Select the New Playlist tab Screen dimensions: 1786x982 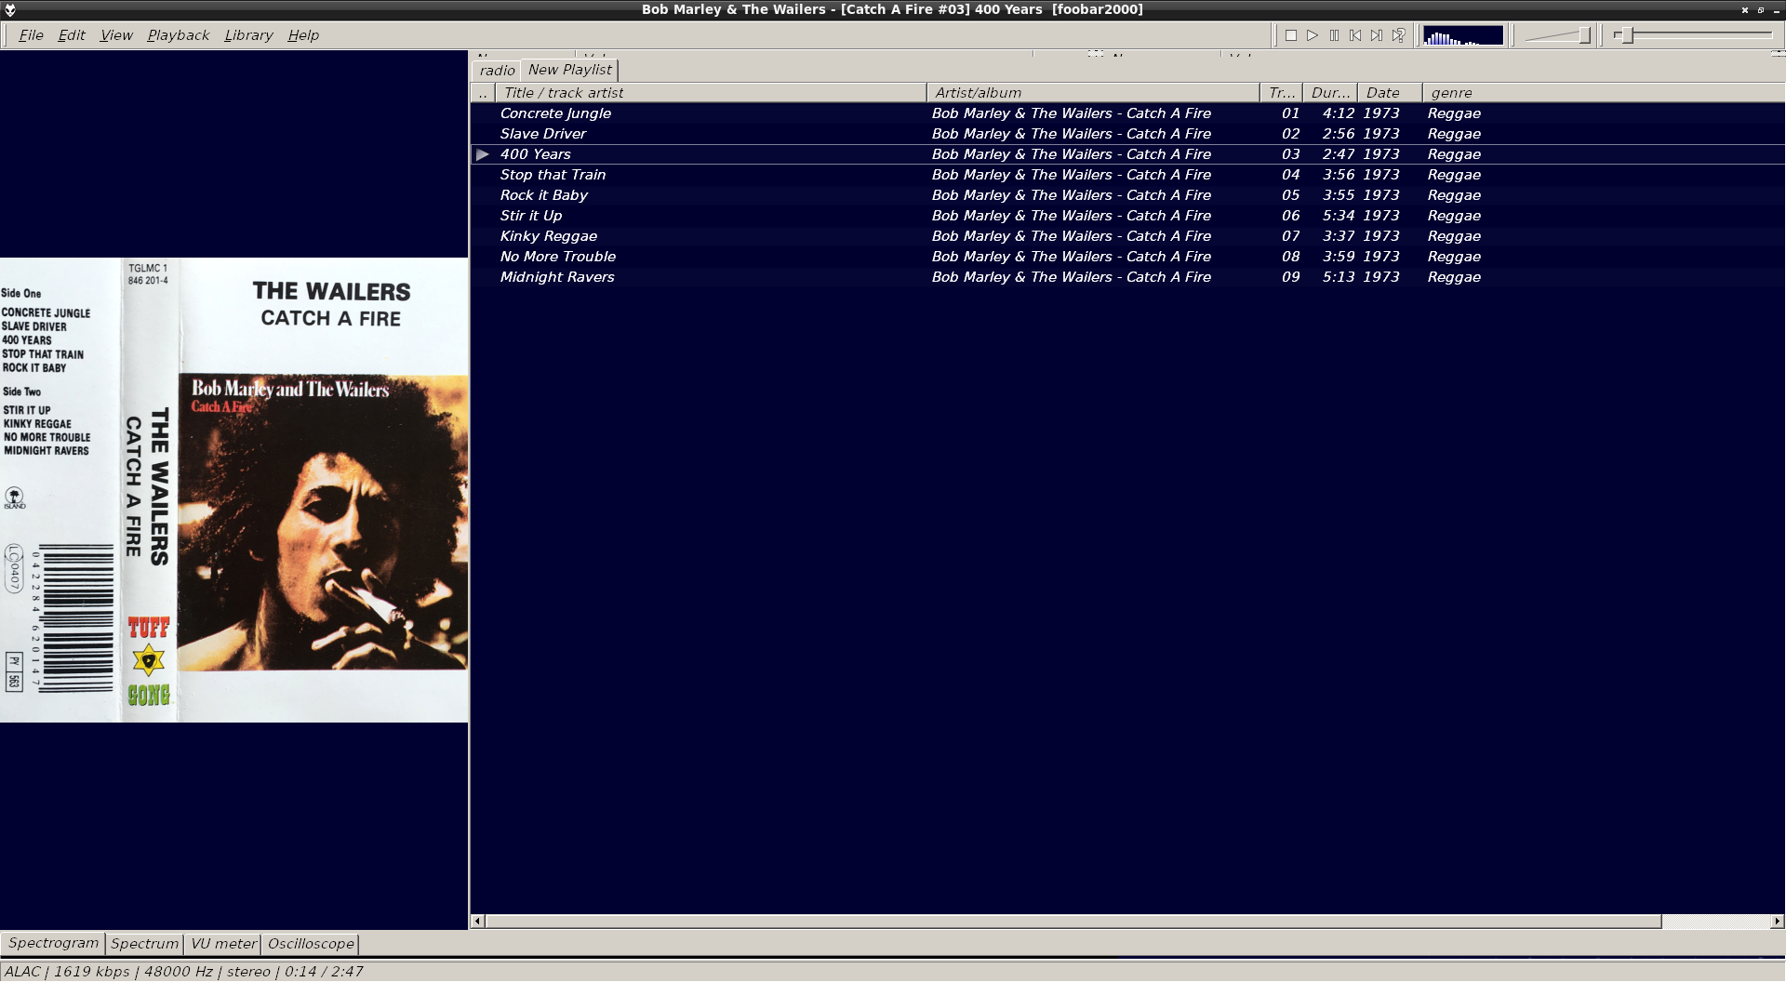tap(570, 70)
